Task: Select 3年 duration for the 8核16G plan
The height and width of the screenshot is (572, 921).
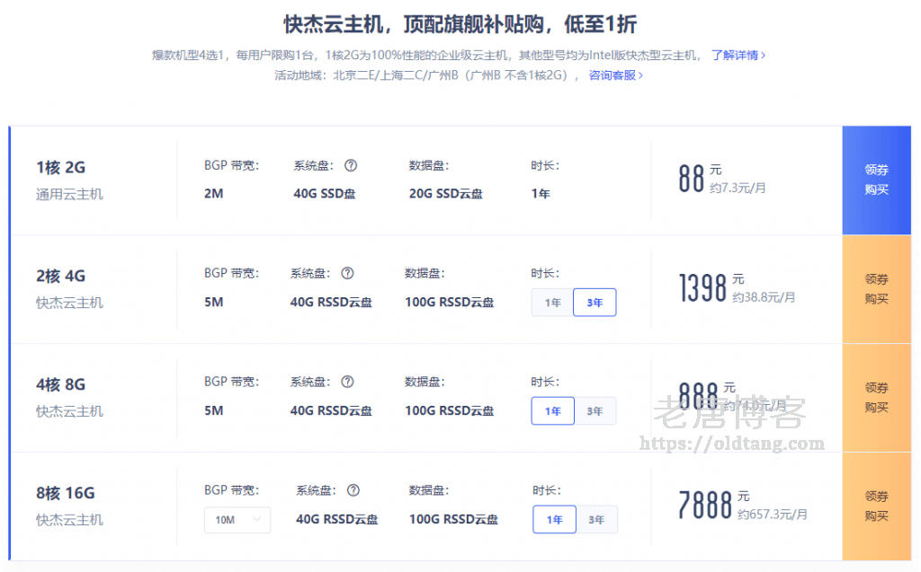Action: click(x=596, y=519)
